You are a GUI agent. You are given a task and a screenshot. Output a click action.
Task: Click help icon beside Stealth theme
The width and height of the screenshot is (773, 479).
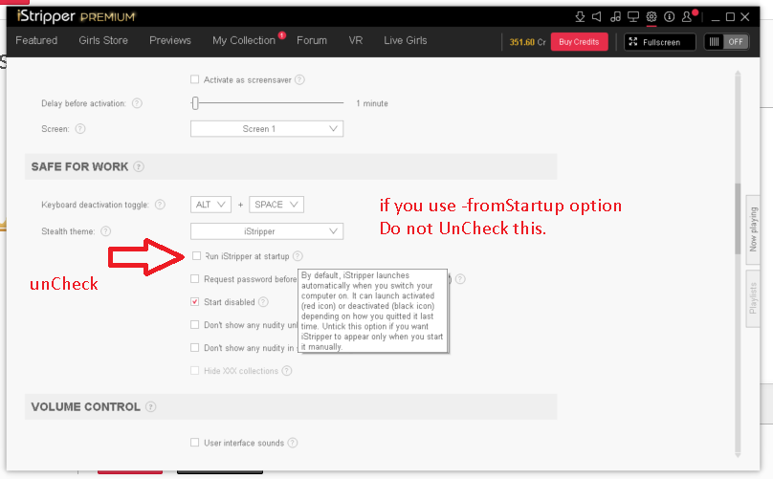click(106, 231)
